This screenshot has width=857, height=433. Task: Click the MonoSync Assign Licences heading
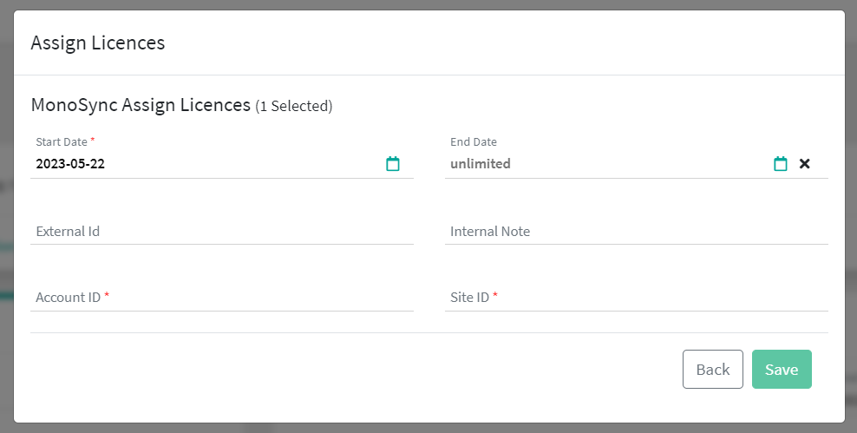pyautogui.click(x=141, y=106)
